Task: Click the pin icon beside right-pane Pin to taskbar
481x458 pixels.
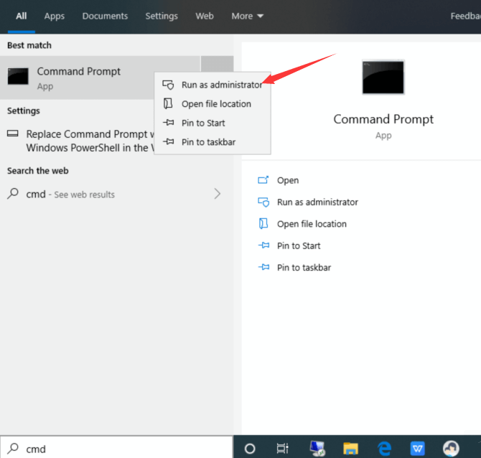Action: point(263,267)
